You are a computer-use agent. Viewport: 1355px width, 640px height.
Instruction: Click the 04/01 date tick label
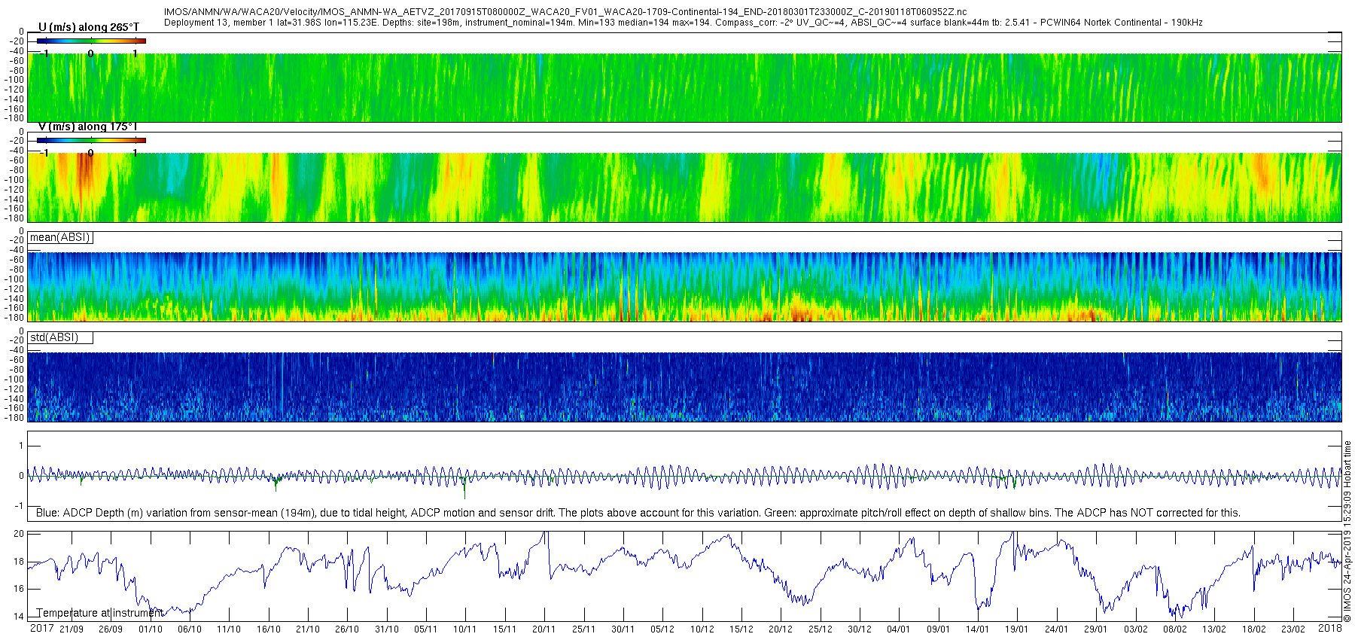pyautogui.click(x=899, y=629)
